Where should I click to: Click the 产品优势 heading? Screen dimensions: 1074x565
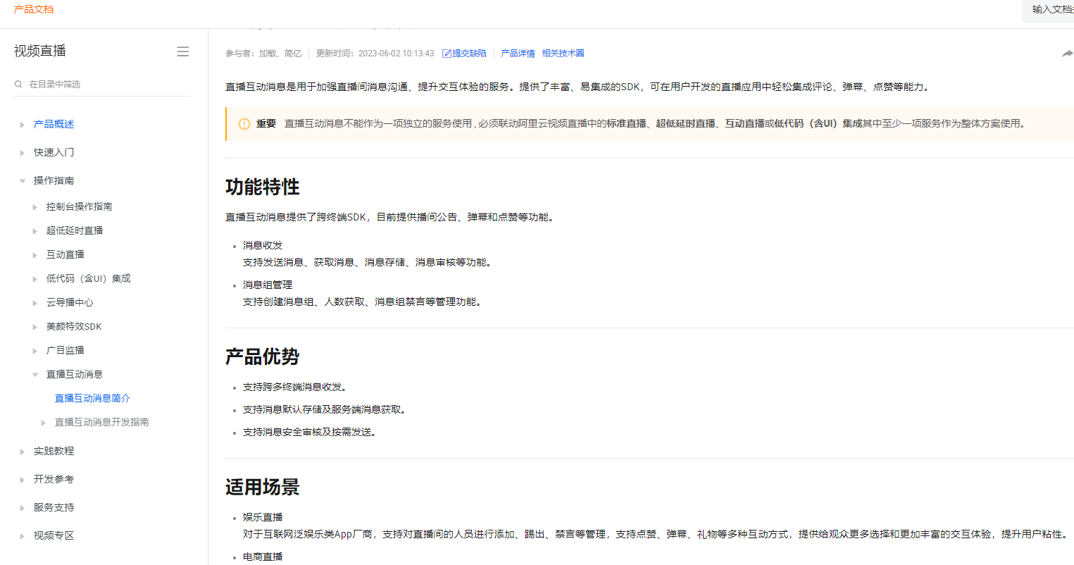point(263,356)
